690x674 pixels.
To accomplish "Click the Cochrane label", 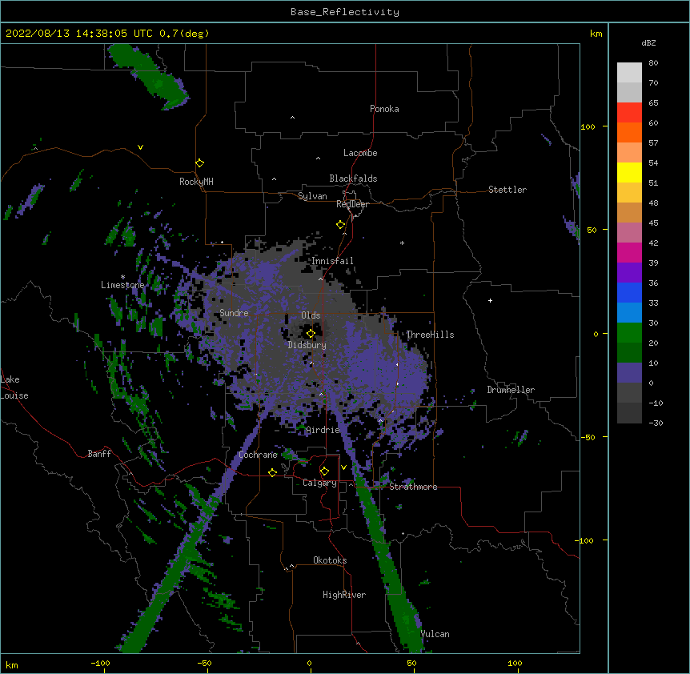I will (258, 455).
